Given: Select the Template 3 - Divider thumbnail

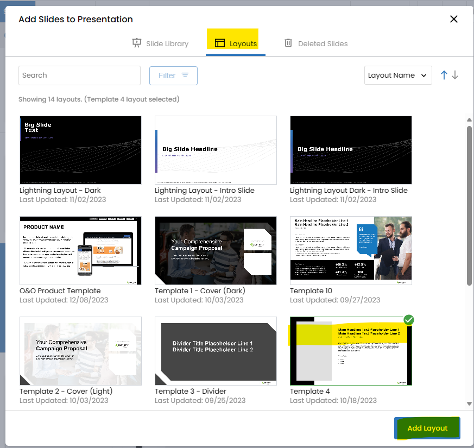Looking at the screenshot, I should (x=216, y=351).
